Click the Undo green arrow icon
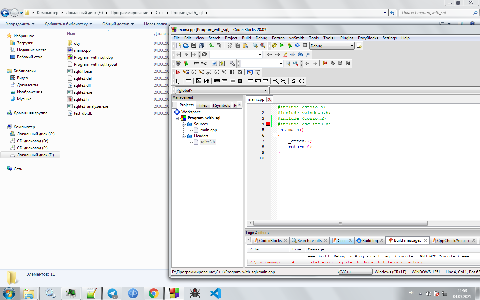480x300 pixels. pyautogui.click(x=212, y=46)
